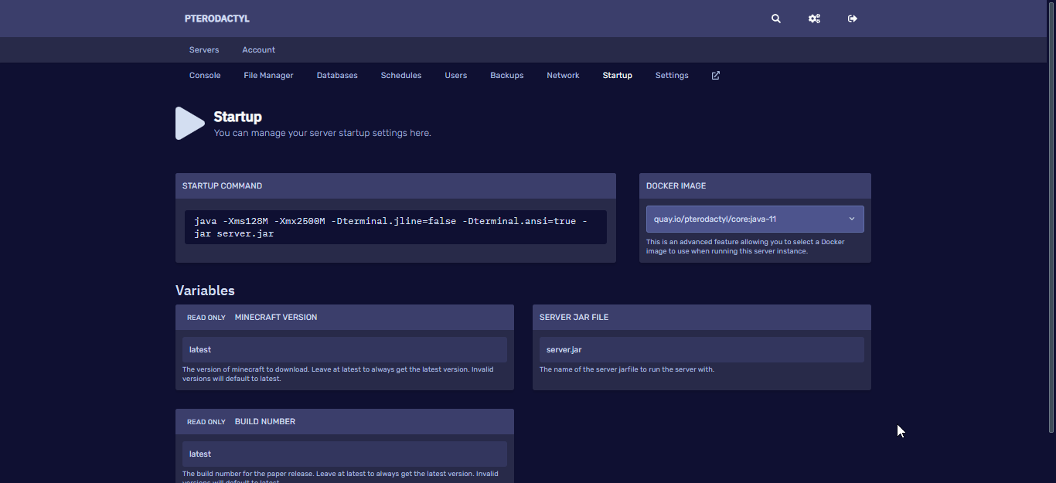Switch to File Manager tab

(x=268, y=76)
